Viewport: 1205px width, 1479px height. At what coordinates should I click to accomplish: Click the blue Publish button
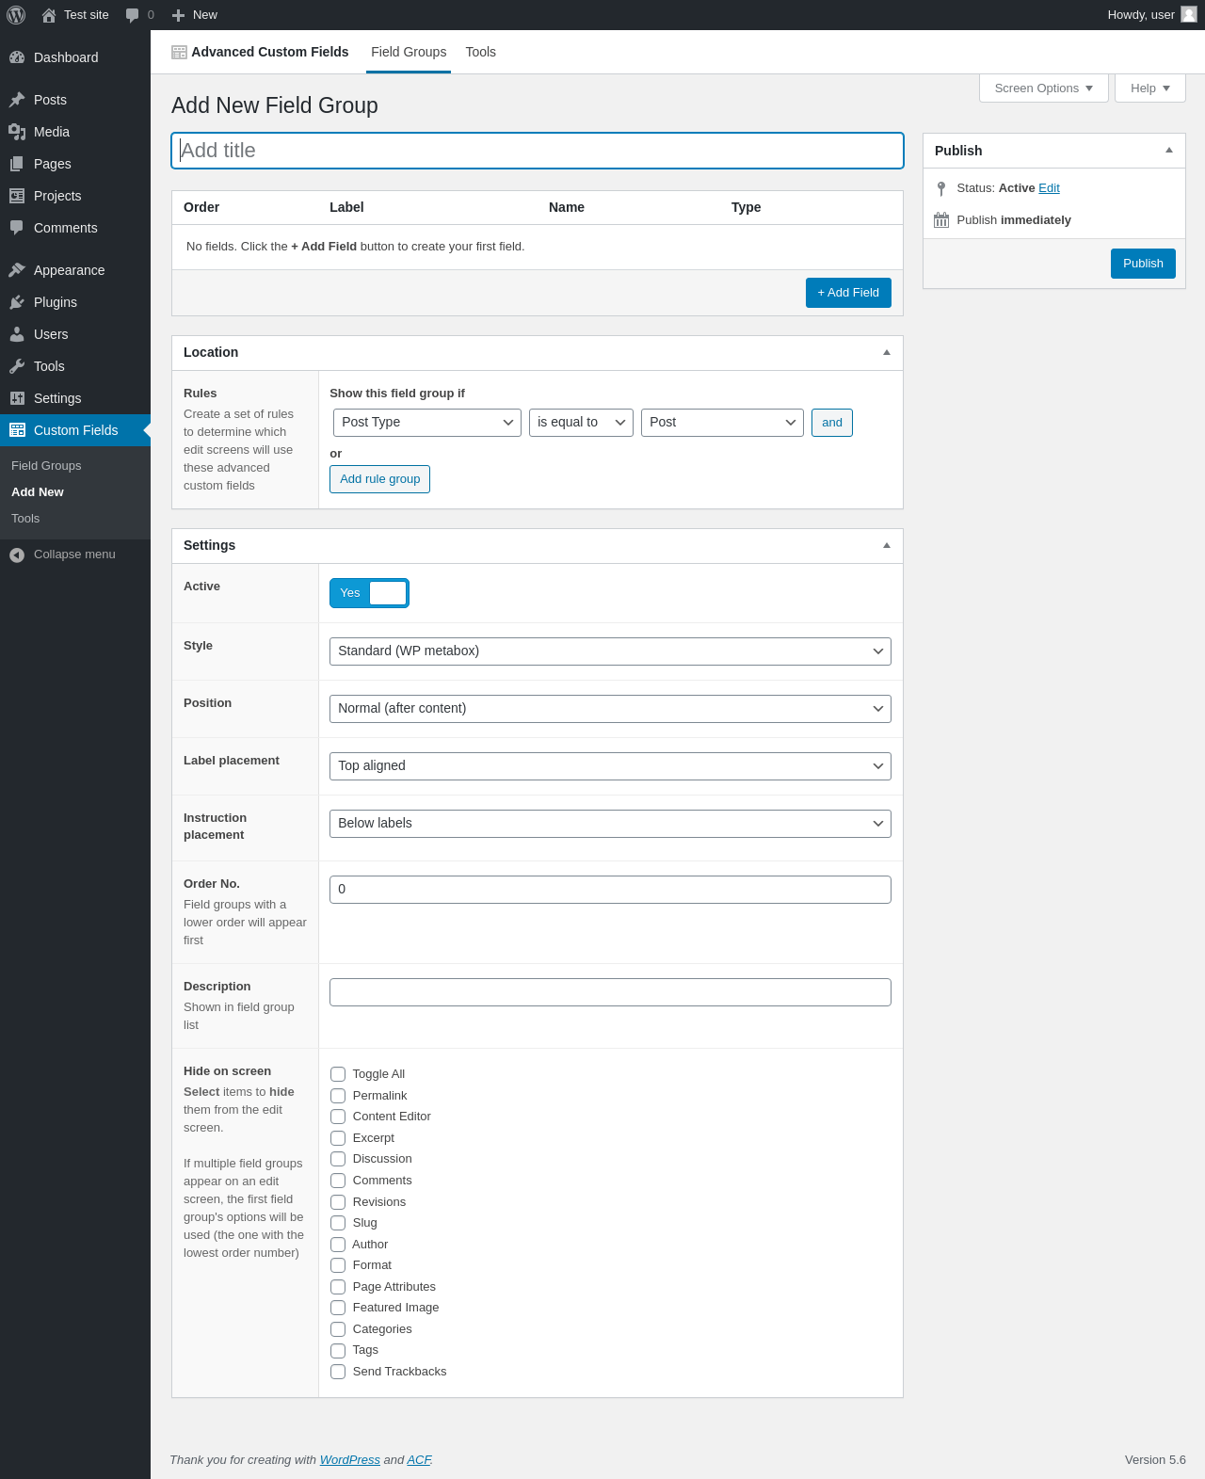coord(1143,264)
